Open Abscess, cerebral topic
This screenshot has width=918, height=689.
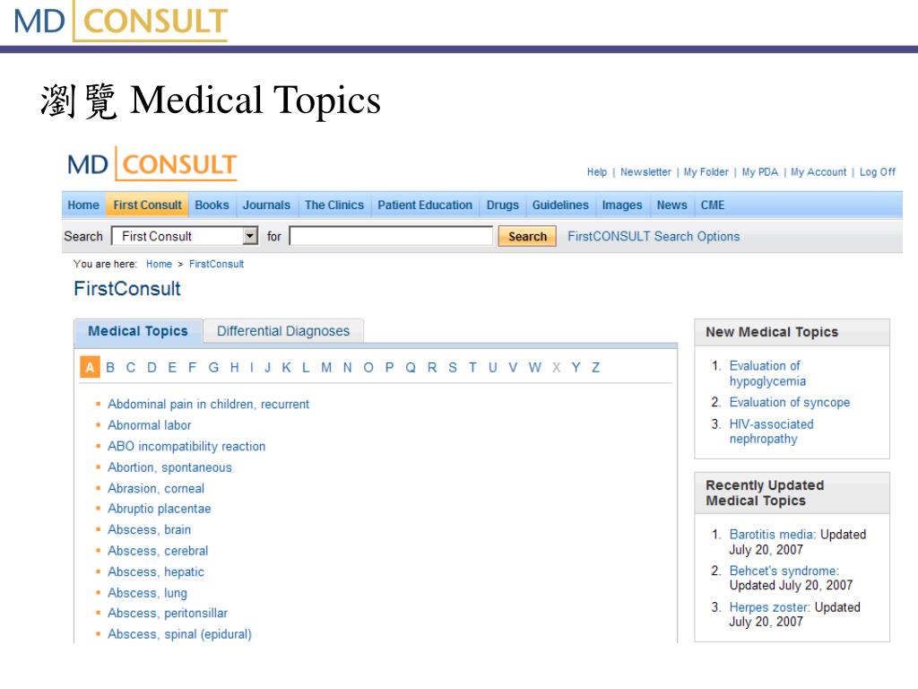158,551
